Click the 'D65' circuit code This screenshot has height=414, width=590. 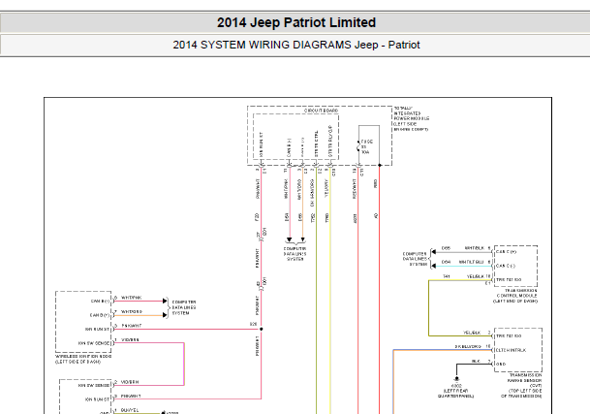tap(446, 248)
